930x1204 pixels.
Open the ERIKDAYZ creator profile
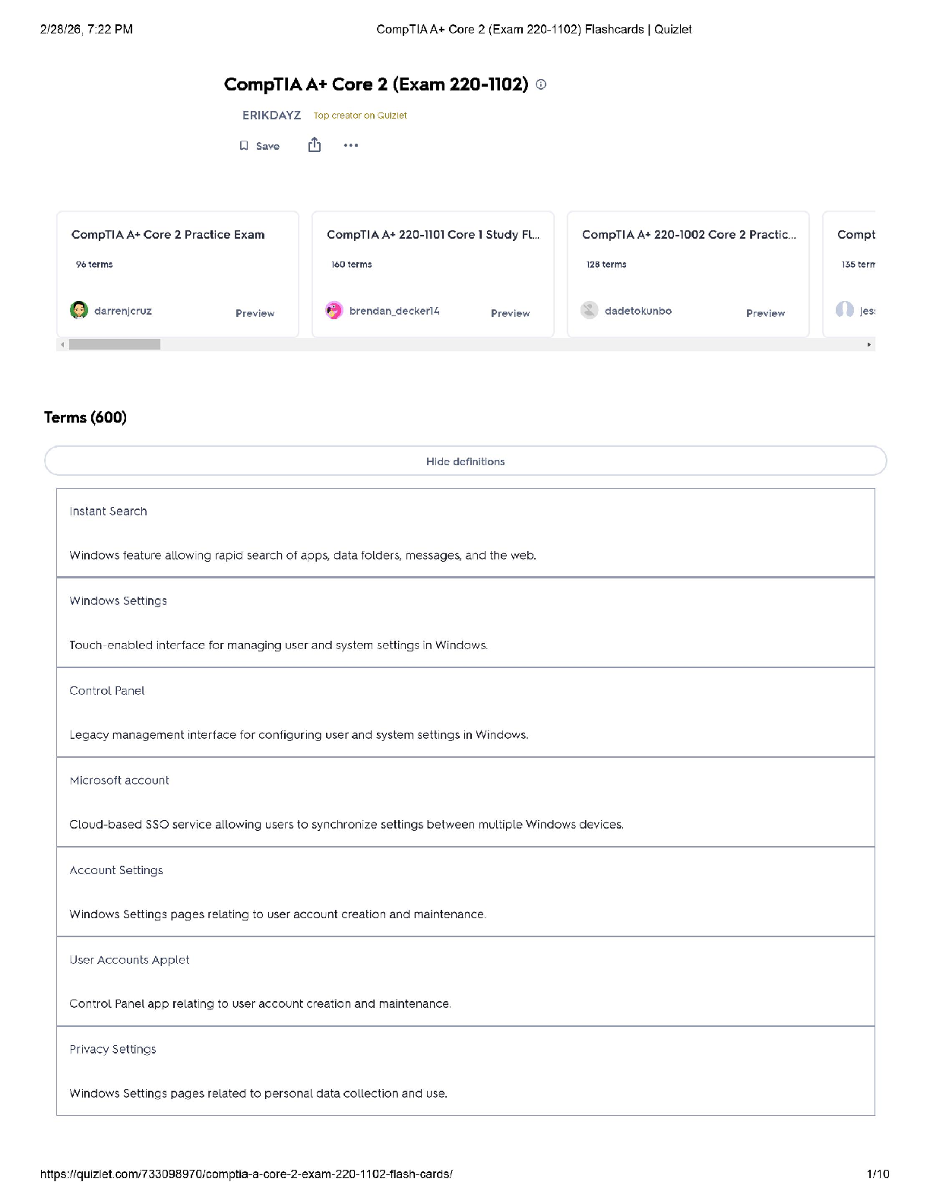click(271, 116)
